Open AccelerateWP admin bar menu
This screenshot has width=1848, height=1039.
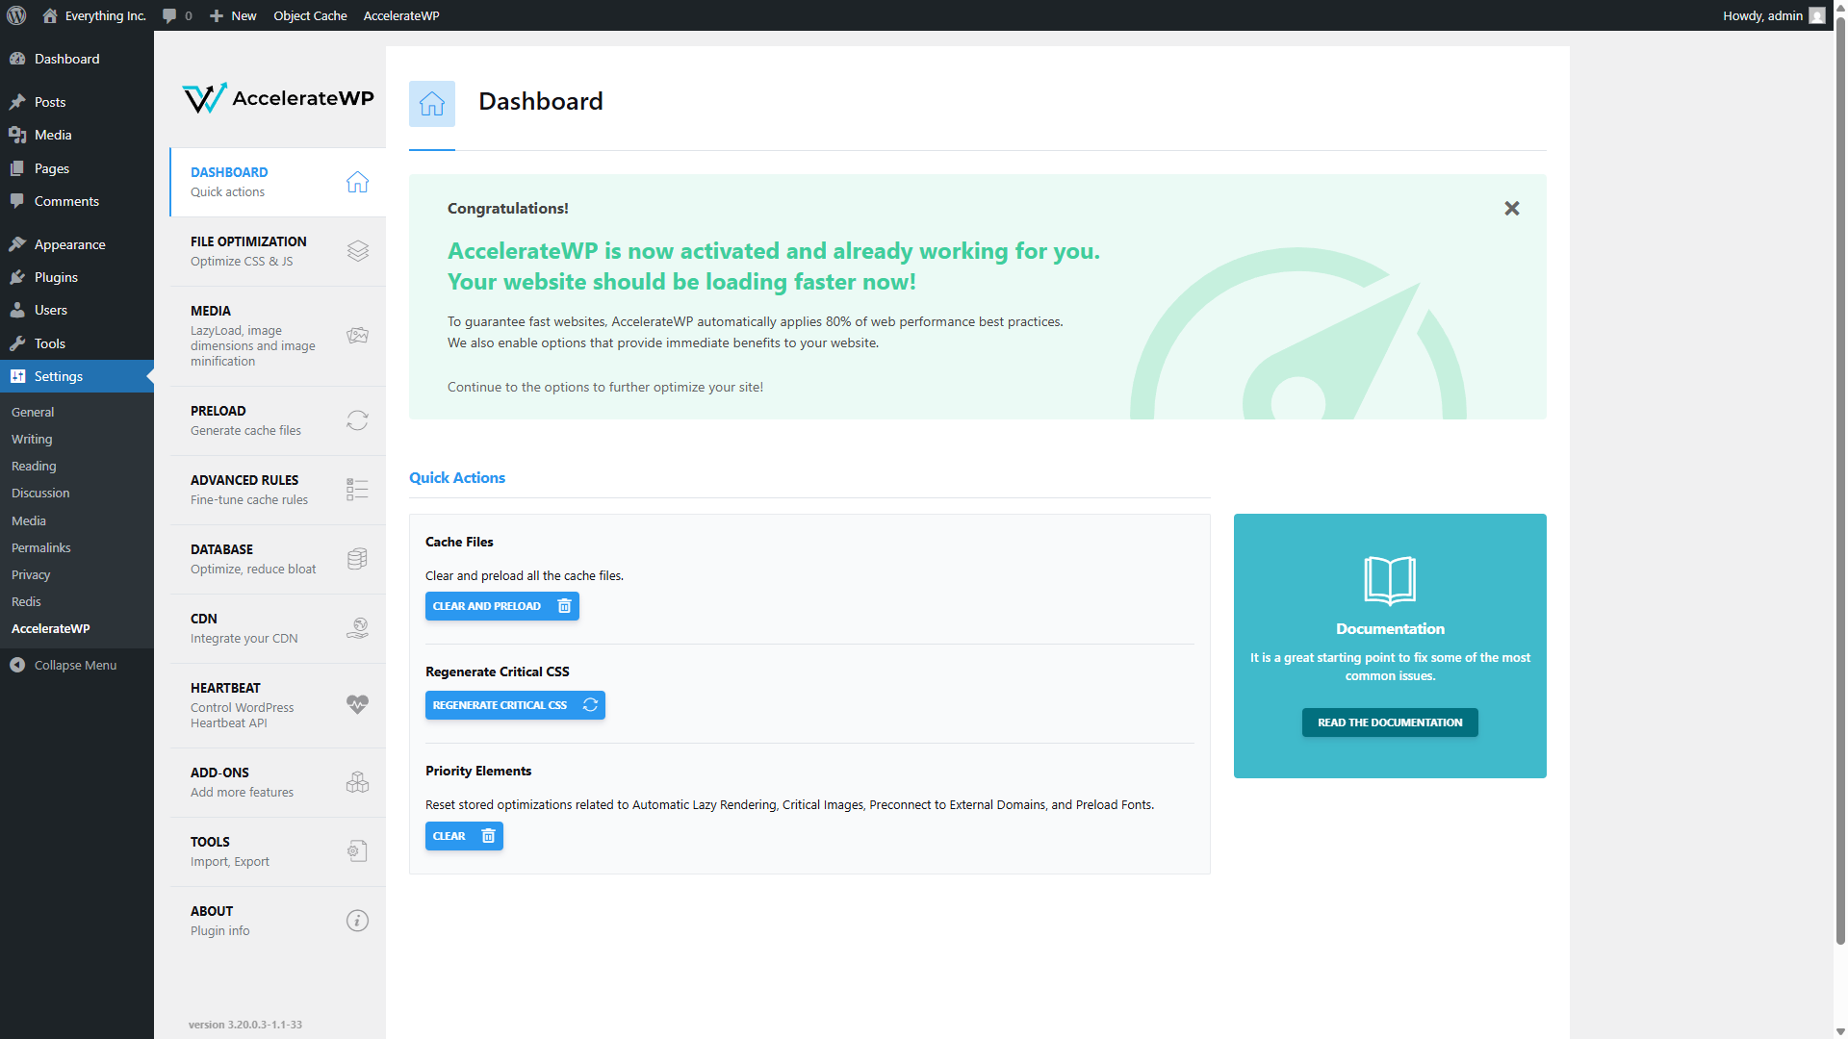[401, 15]
